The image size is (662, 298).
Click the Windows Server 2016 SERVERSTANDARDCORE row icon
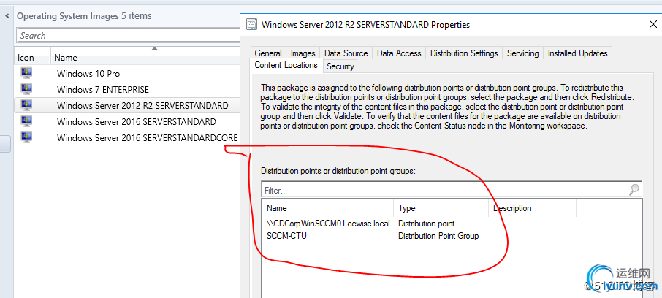click(x=26, y=137)
